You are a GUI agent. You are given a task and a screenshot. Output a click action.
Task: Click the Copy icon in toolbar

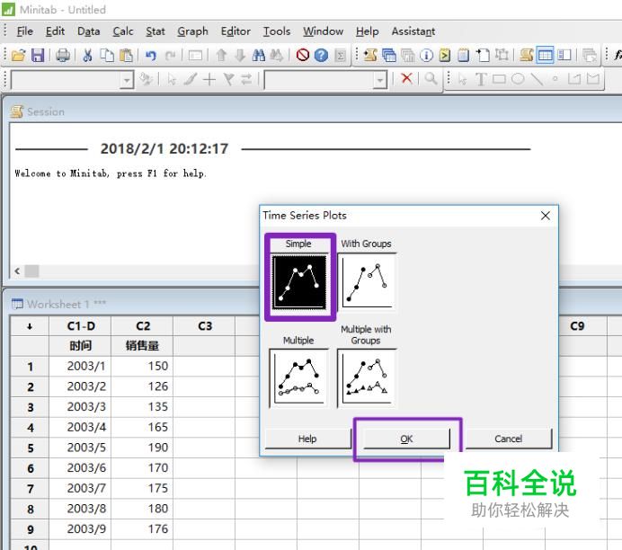[106, 55]
